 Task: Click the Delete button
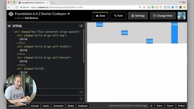[x=71, y=106]
